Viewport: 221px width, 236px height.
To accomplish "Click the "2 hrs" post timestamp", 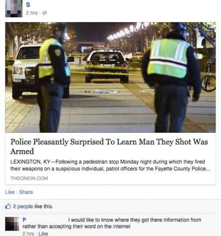I will (31, 13).
